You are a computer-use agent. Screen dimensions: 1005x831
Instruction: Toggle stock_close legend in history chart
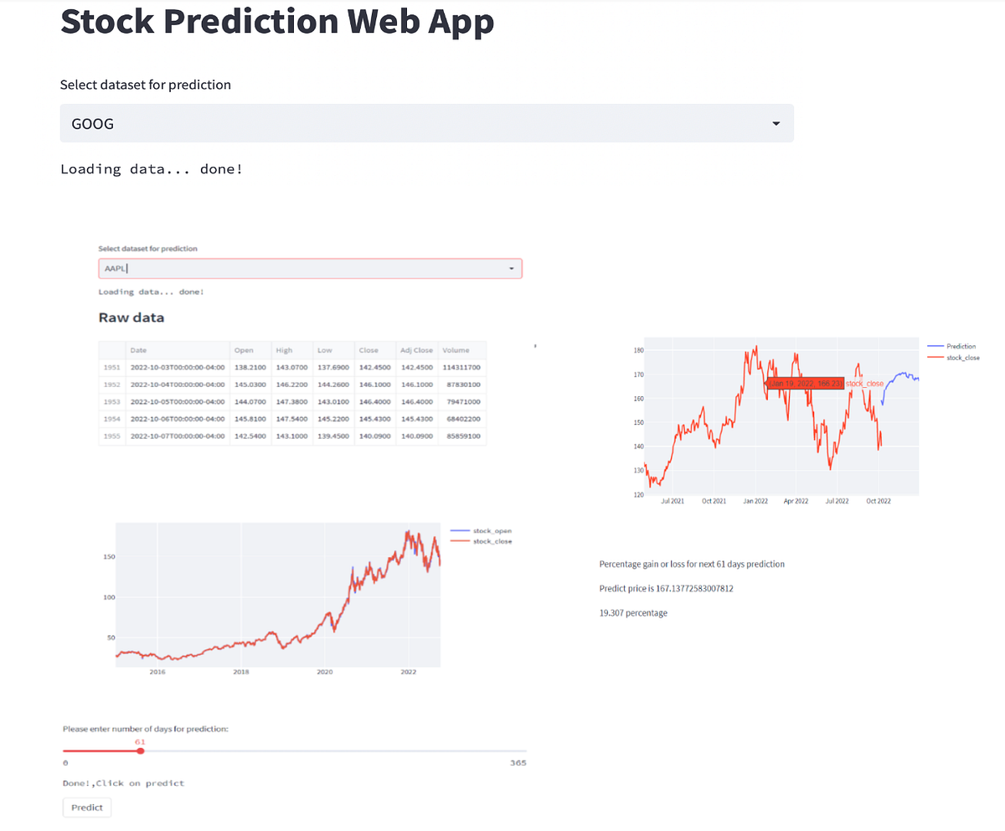492,541
